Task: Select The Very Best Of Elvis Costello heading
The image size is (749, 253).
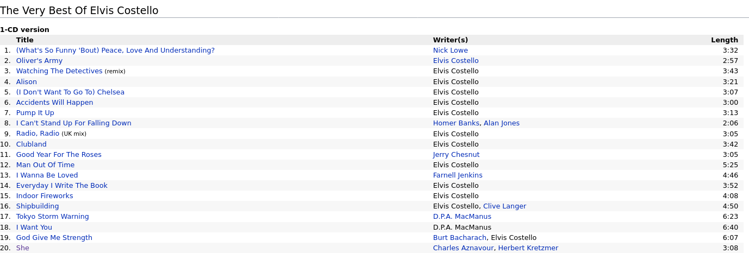Action: tap(79, 10)
